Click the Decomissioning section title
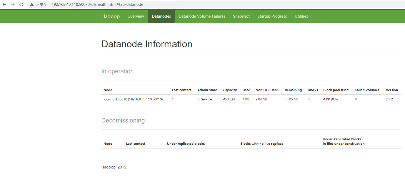Viewport: 405px width, 179px height. [x=123, y=120]
